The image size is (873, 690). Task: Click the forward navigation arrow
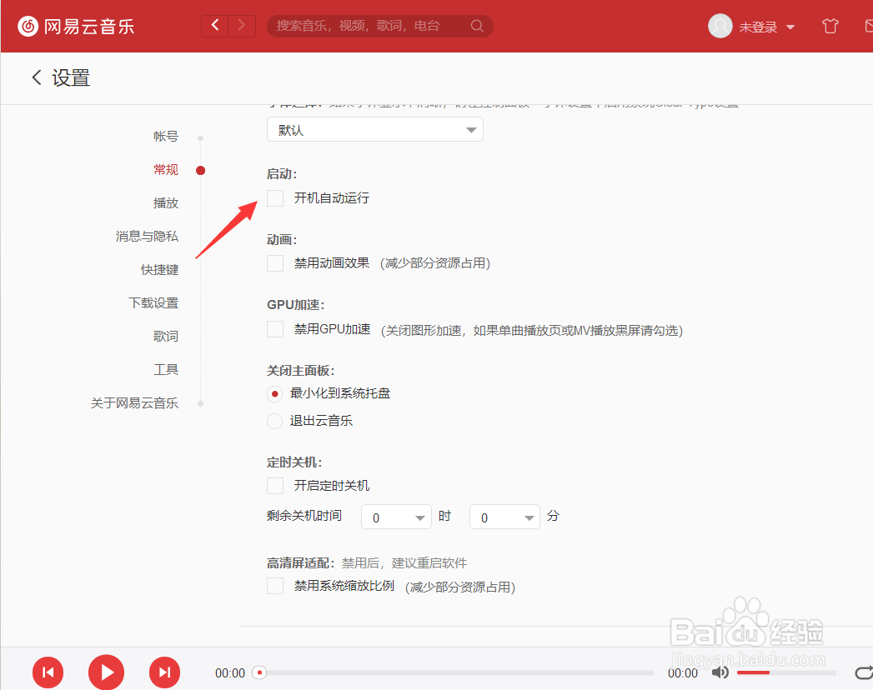coord(242,26)
